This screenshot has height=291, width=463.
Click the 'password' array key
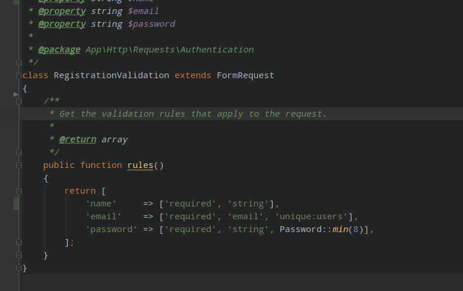point(112,229)
